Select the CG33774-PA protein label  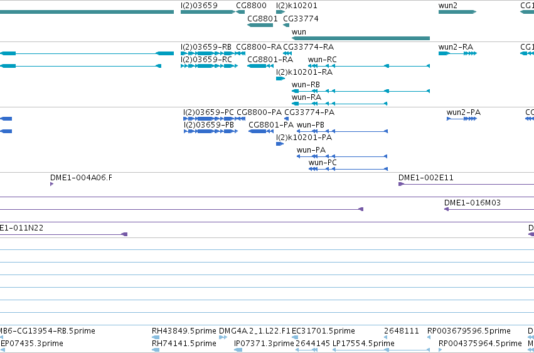pos(309,112)
